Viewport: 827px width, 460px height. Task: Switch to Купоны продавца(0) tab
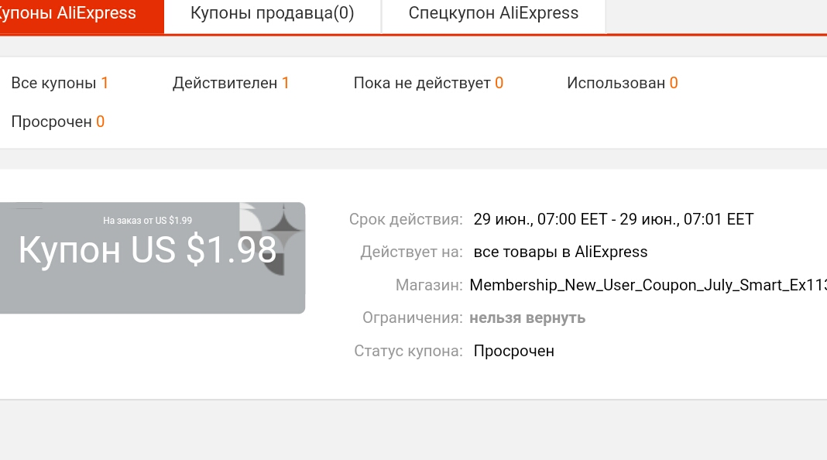(272, 14)
